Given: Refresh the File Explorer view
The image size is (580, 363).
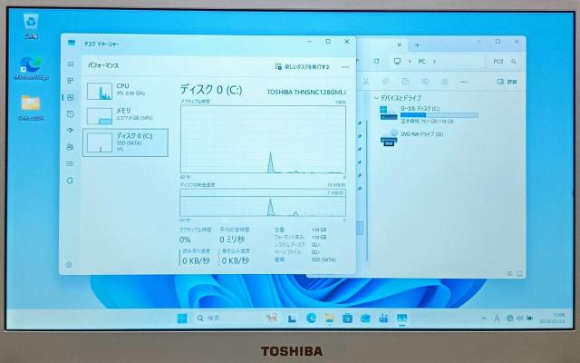Looking at the screenshot, I should click(376, 61).
